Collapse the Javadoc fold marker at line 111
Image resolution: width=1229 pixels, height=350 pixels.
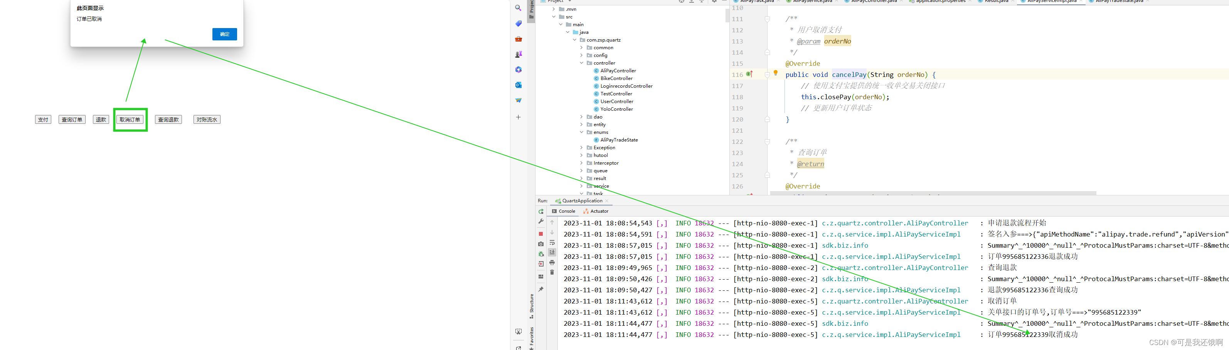coord(767,19)
